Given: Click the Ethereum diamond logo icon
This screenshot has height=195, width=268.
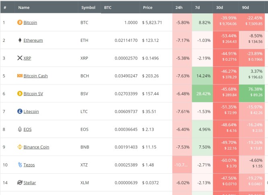Looking at the screenshot, I should 20,40.
